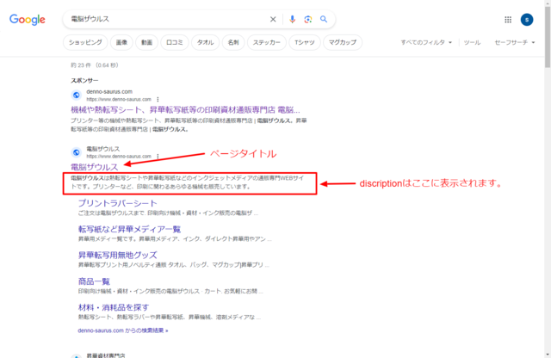Click denno-saurus.com からの検索結果 link

pyautogui.click(x=123, y=330)
